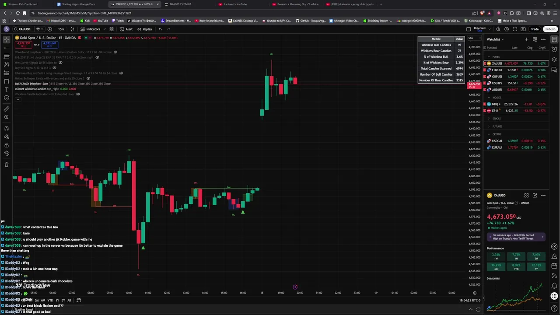Click the Trade button
Screen dimensions: 560x315
coord(535,29)
